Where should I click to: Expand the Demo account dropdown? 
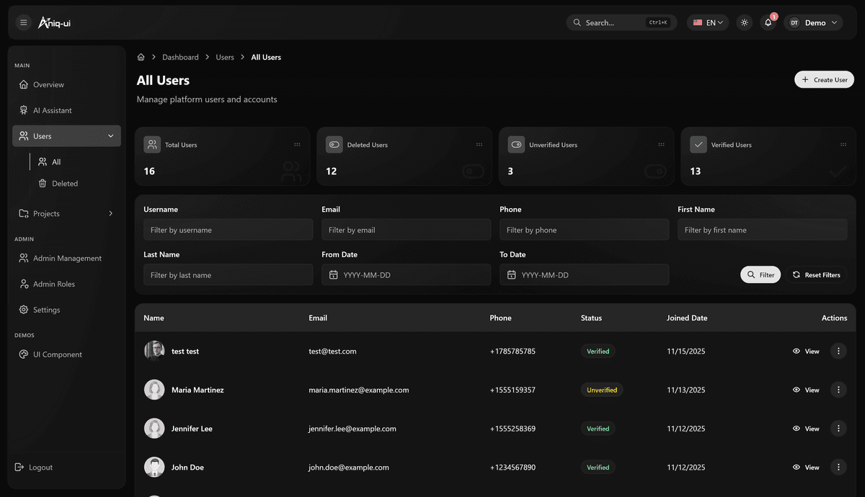tap(813, 23)
